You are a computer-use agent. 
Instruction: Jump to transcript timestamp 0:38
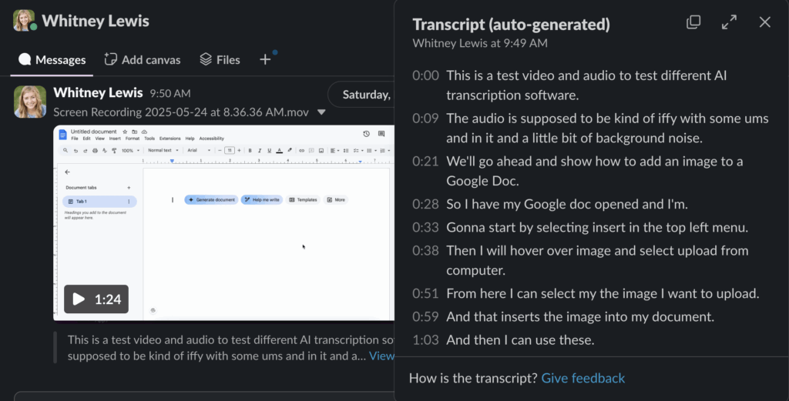pos(425,250)
